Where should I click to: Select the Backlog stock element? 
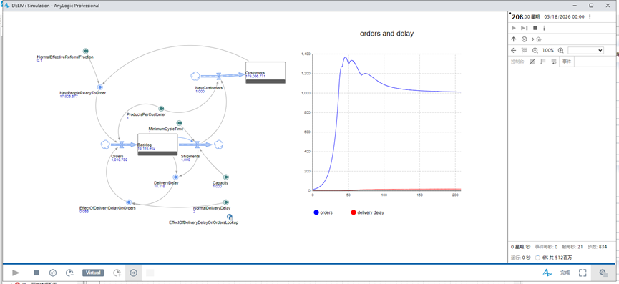(157, 145)
